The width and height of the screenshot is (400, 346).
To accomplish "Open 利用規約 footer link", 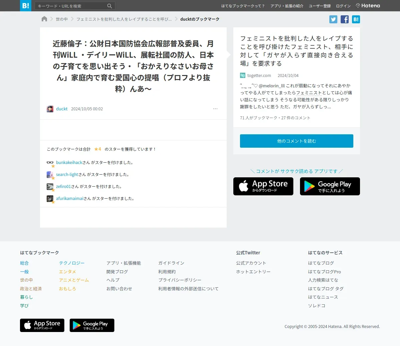I will point(167,272).
